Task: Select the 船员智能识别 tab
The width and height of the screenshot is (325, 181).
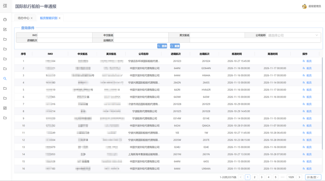Action: click(48, 18)
